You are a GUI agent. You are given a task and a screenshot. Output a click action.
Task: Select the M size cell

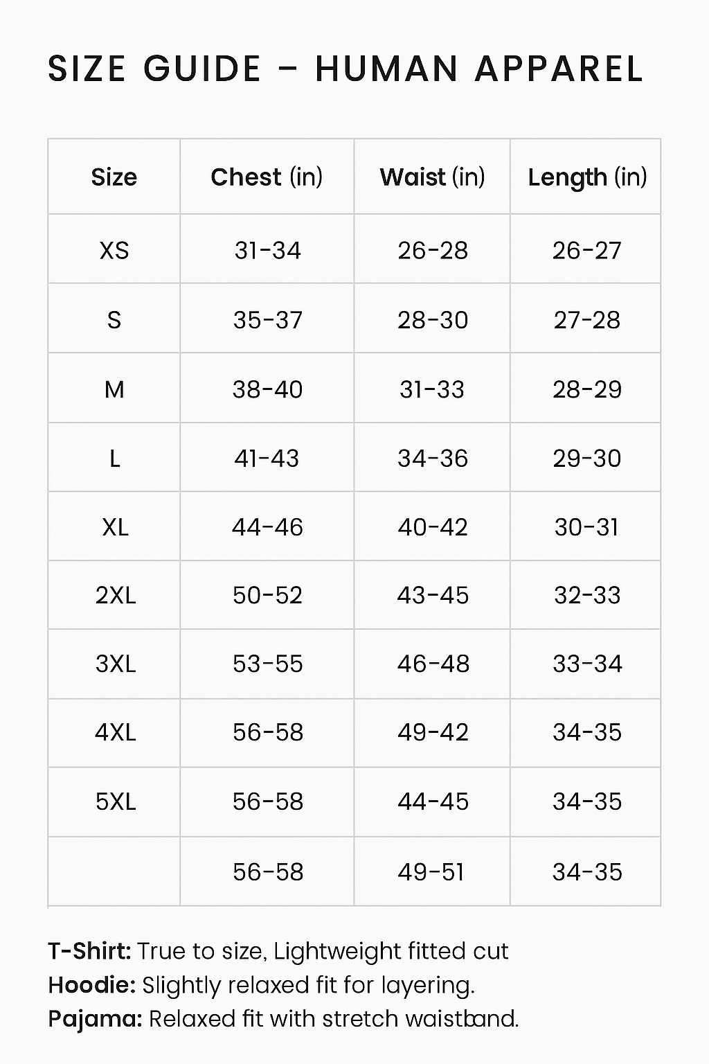tap(114, 389)
